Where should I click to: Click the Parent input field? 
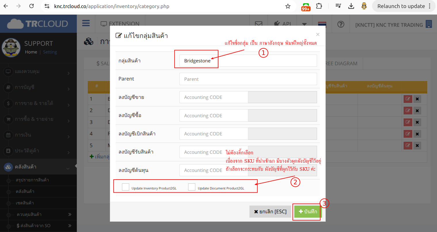pos(248,79)
